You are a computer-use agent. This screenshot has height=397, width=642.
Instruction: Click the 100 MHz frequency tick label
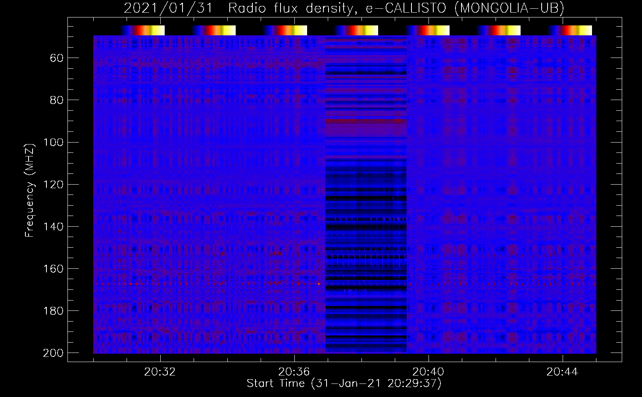click(x=54, y=143)
